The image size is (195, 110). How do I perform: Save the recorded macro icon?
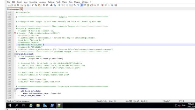tap(116, 5)
